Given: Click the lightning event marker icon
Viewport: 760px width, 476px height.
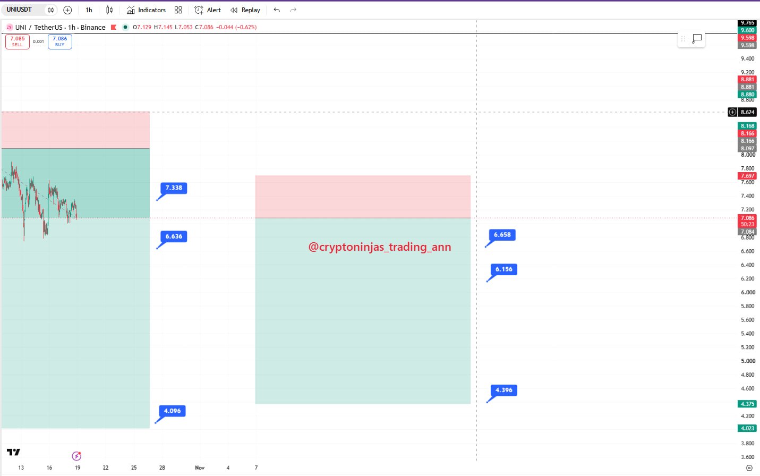Looking at the screenshot, I should (76, 456).
